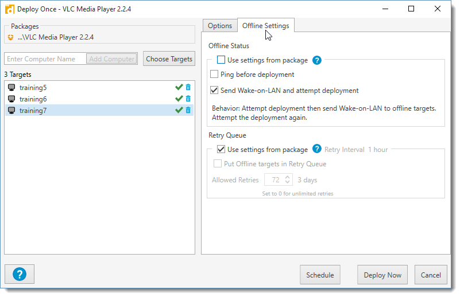The width and height of the screenshot is (460, 297).
Task: Open help icon next to Offline Status settings
Action: pyautogui.click(x=316, y=60)
